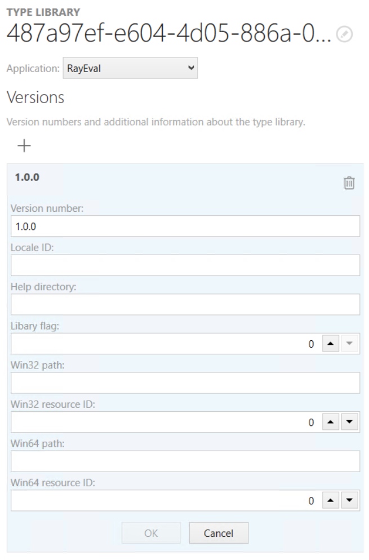Delete version 1.0.0 using the trash icon
The image size is (369, 560).
point(350,183)
